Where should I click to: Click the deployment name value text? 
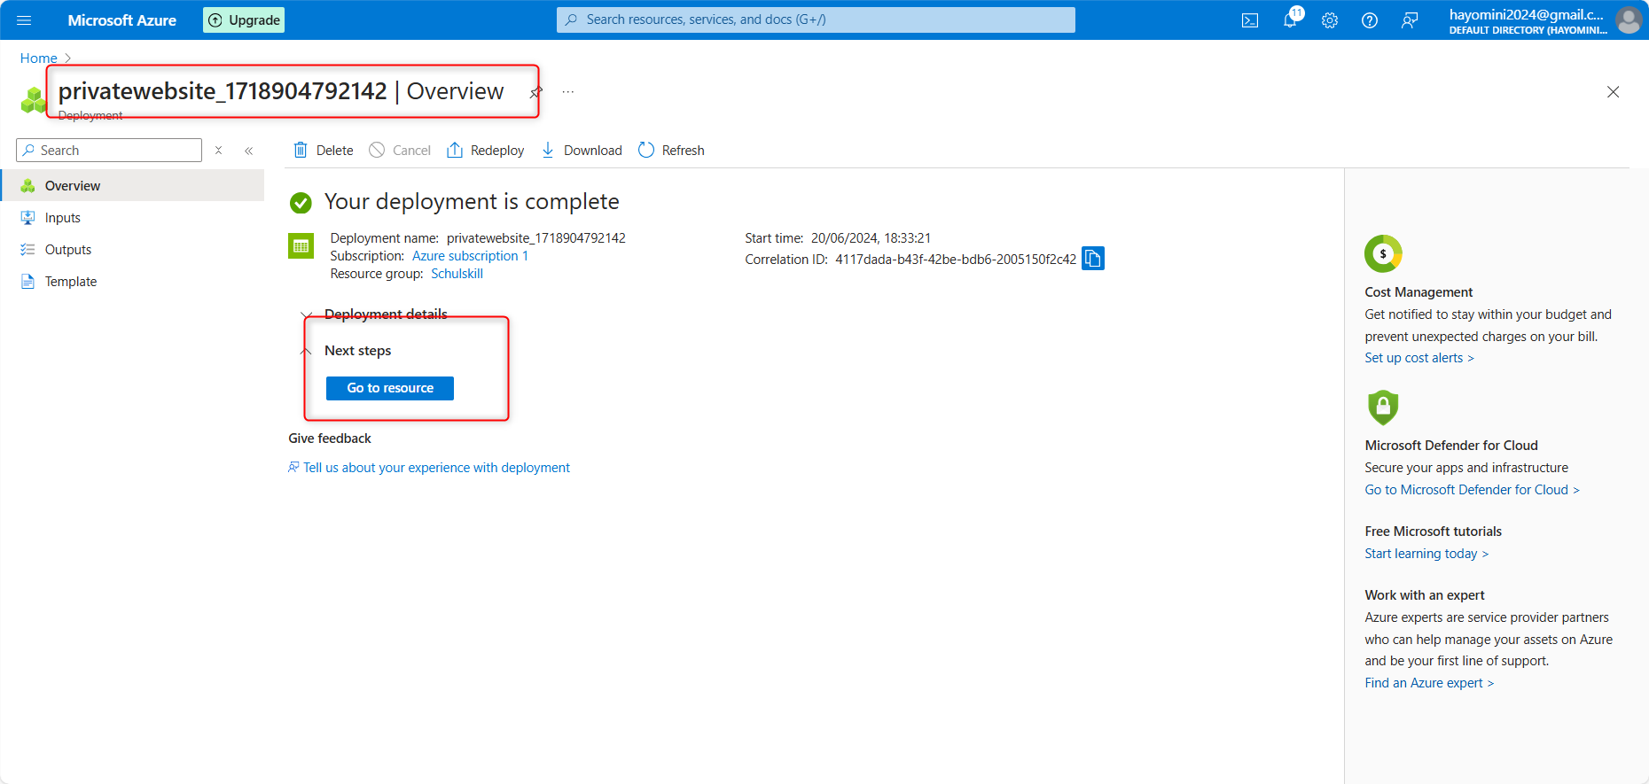pos(536,238)
